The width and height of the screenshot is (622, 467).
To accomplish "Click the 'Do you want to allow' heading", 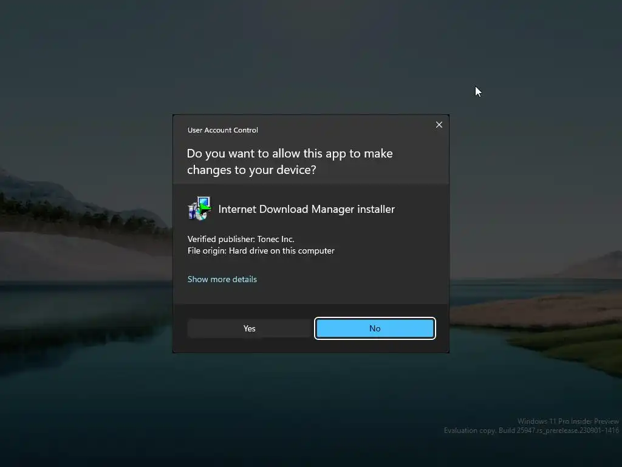I will [x=290, y=162].
